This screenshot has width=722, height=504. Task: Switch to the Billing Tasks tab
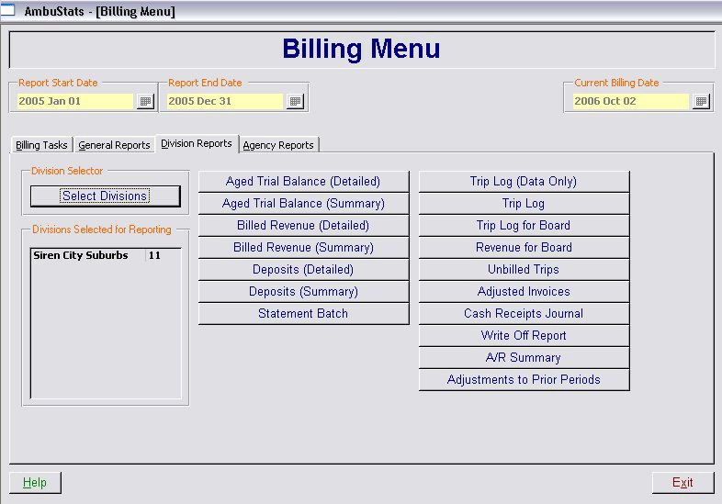point(41,145)
